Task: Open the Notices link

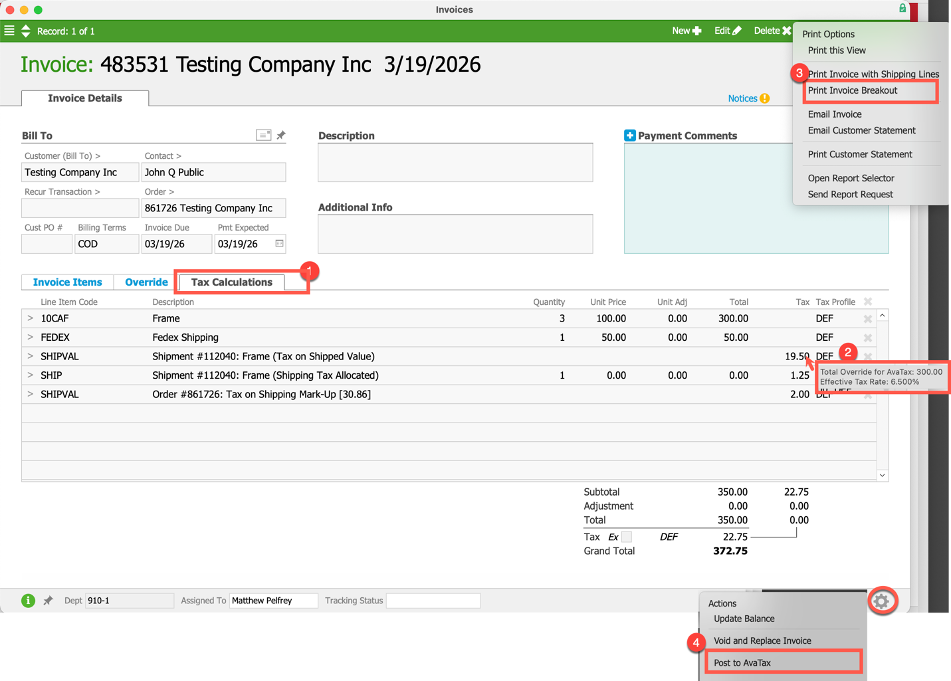Action: pos(742,98)
